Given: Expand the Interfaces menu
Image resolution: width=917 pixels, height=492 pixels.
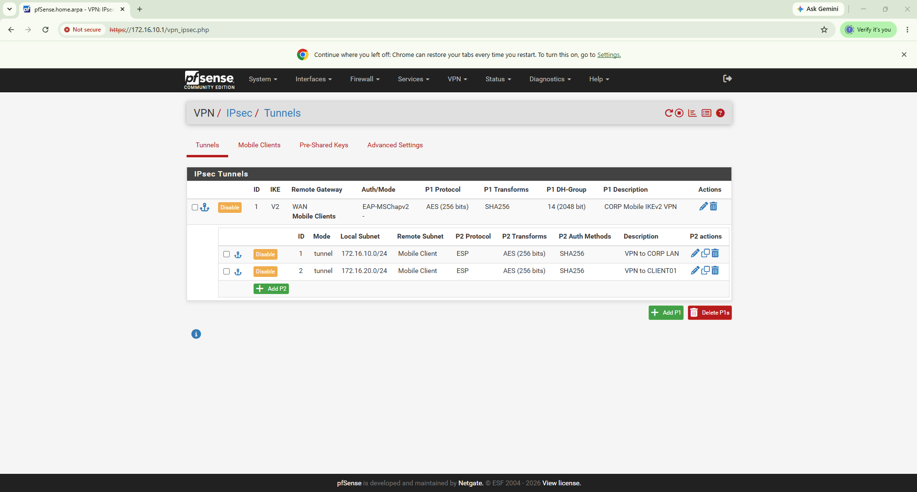Looking at the screenshot, I should tap(313, 79).
